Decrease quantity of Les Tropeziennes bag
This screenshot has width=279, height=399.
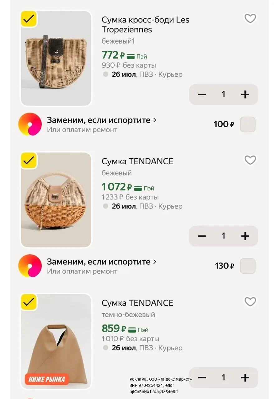202,94
